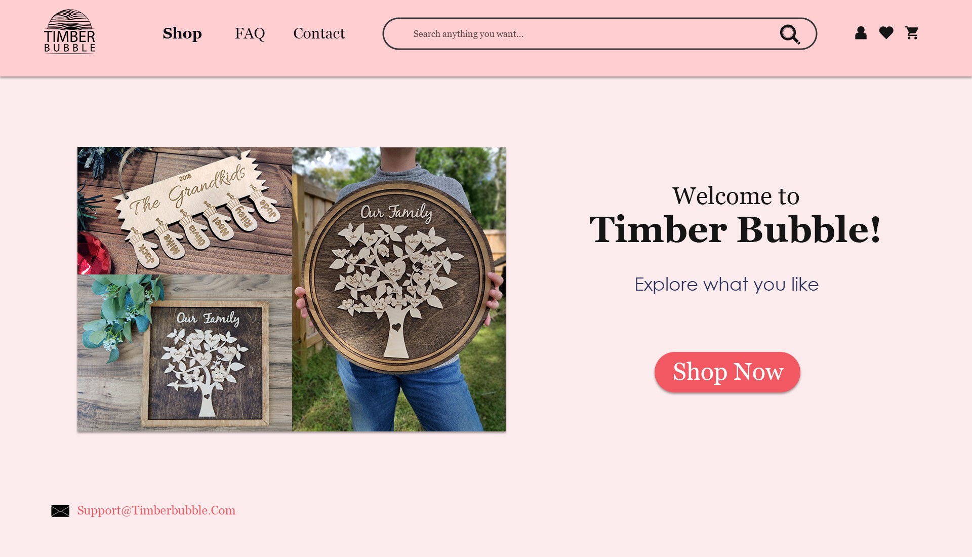
Task: Click the envelope email icon
Action: (x=60, y=511)
